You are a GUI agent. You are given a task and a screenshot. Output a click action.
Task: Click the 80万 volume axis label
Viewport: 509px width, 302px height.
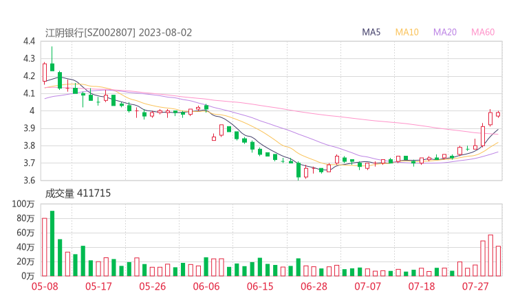point(25,218)
